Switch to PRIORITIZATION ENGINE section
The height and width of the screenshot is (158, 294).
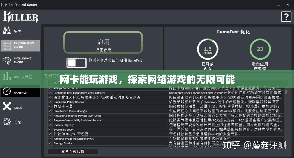coord(20,45)
